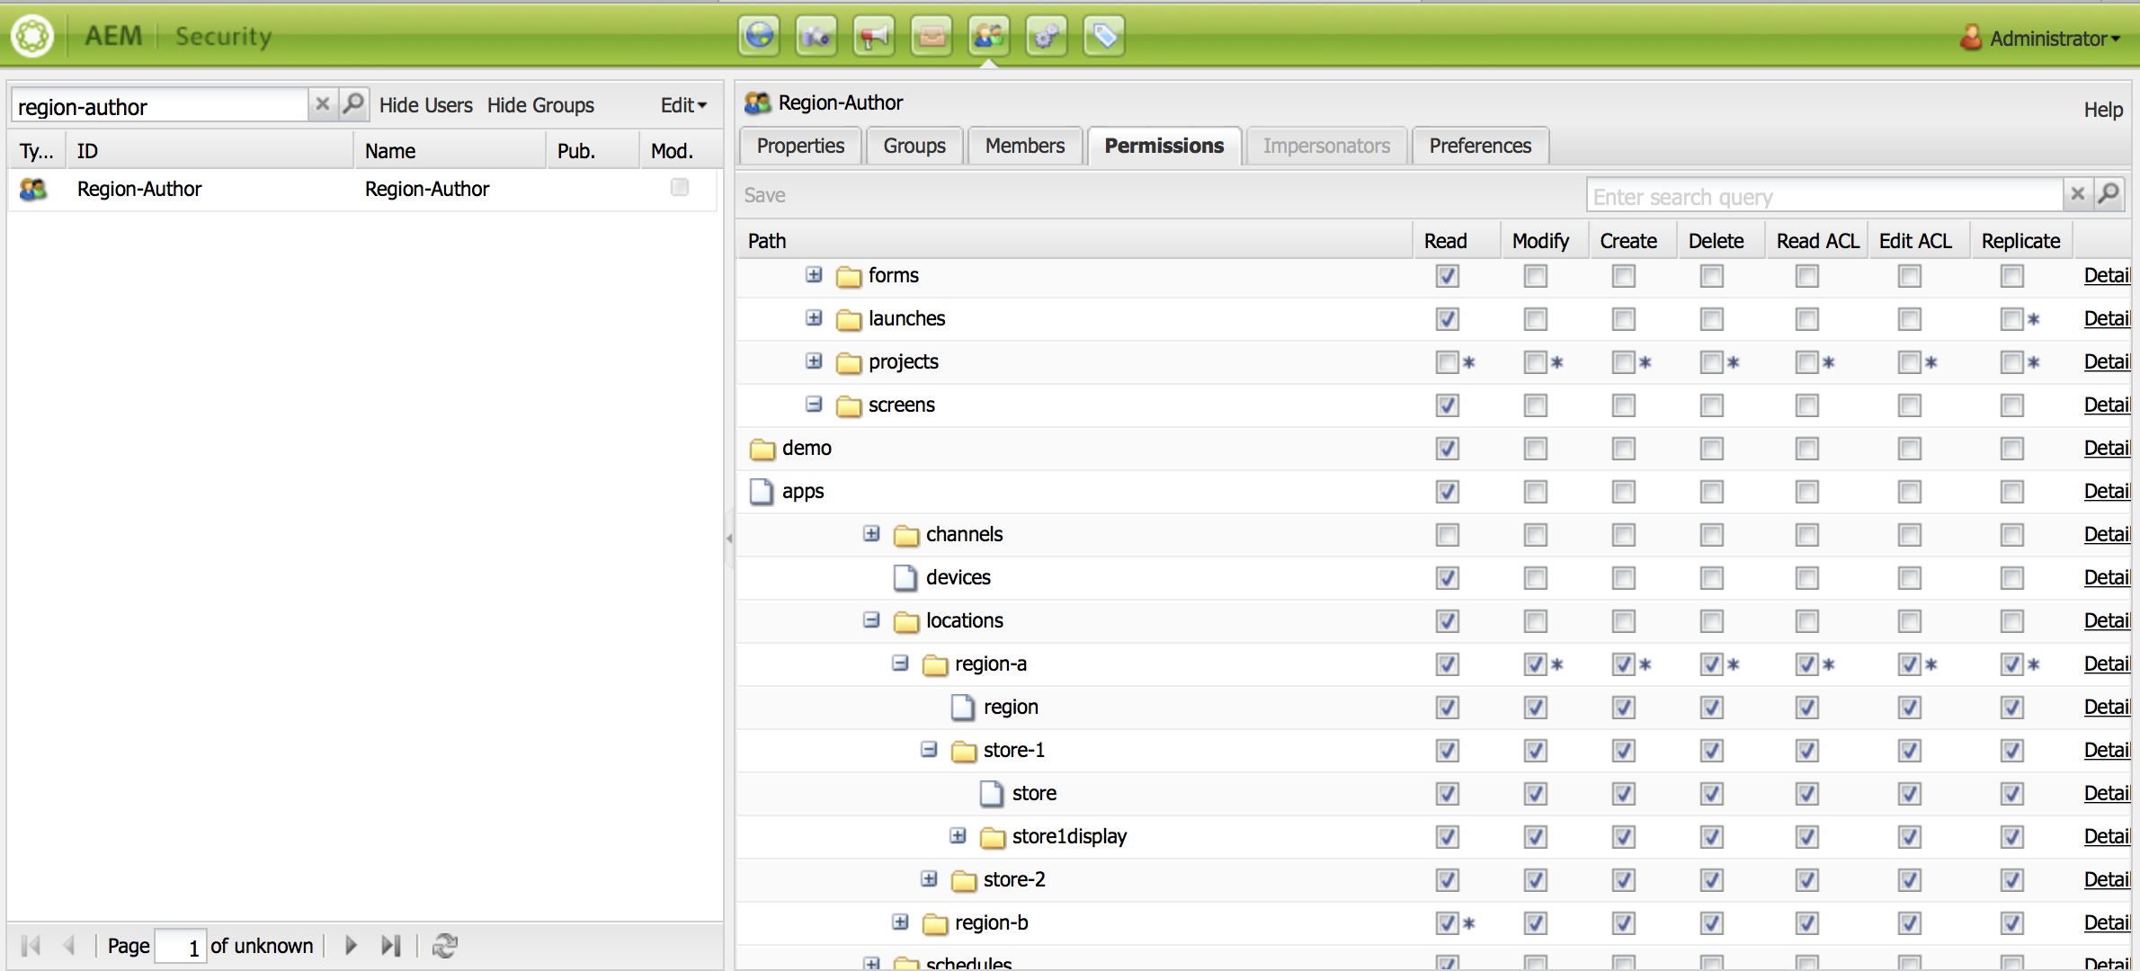Screen dimensions: 2140x971
Task: Open the Edit dropdown menu
Action: pyautogui.click(x=683, y=105)
